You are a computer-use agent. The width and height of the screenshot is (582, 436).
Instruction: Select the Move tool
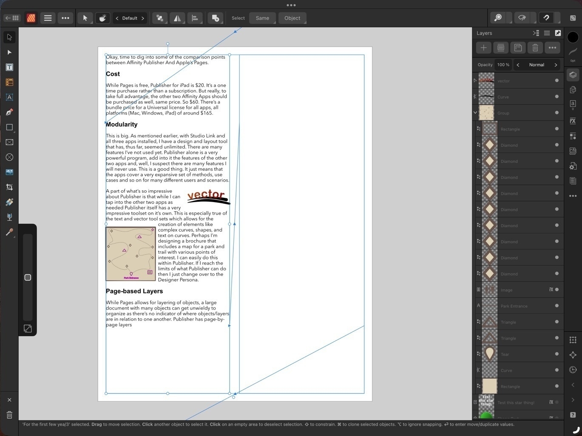click(9, 37)
